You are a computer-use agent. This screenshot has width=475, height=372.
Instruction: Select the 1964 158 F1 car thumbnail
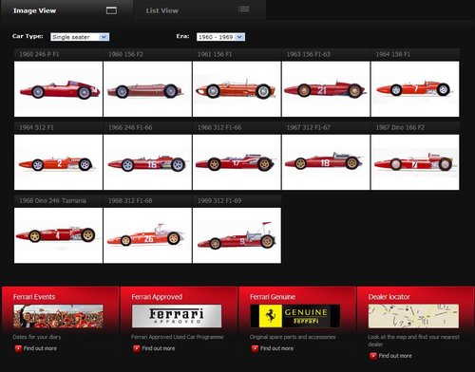(x=415, y=89)
